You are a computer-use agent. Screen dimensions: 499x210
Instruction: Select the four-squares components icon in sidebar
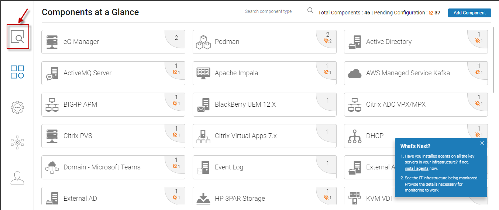point(17,72)
